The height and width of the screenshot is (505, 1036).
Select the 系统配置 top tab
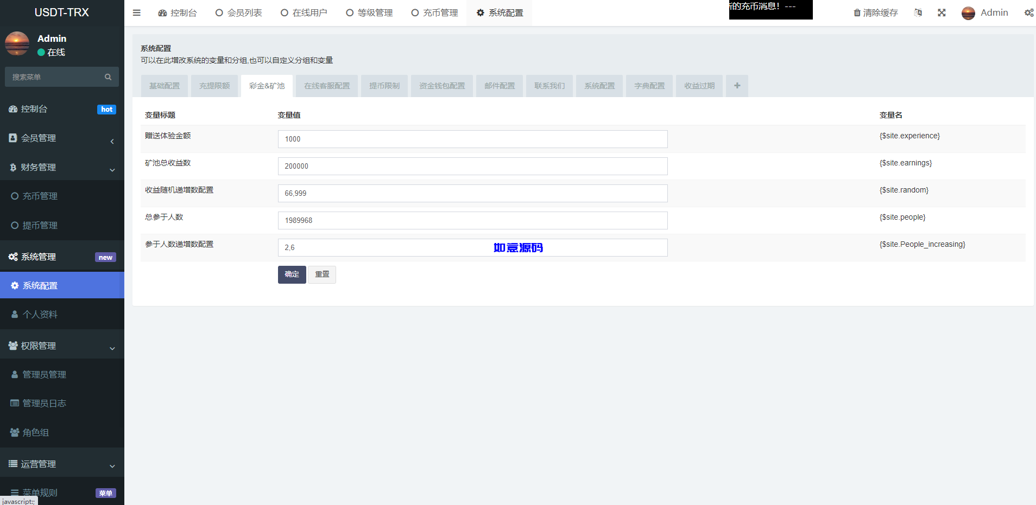(500, 12)
